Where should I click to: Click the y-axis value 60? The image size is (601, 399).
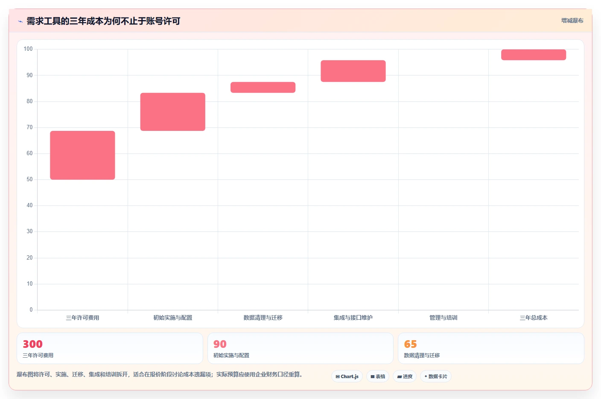(29, 153)
